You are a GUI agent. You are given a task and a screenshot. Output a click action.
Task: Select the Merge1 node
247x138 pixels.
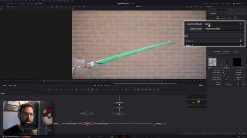119,113
